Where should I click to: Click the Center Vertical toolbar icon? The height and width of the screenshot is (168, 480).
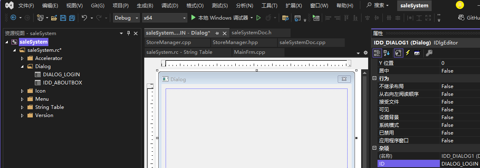pos(367,18)
